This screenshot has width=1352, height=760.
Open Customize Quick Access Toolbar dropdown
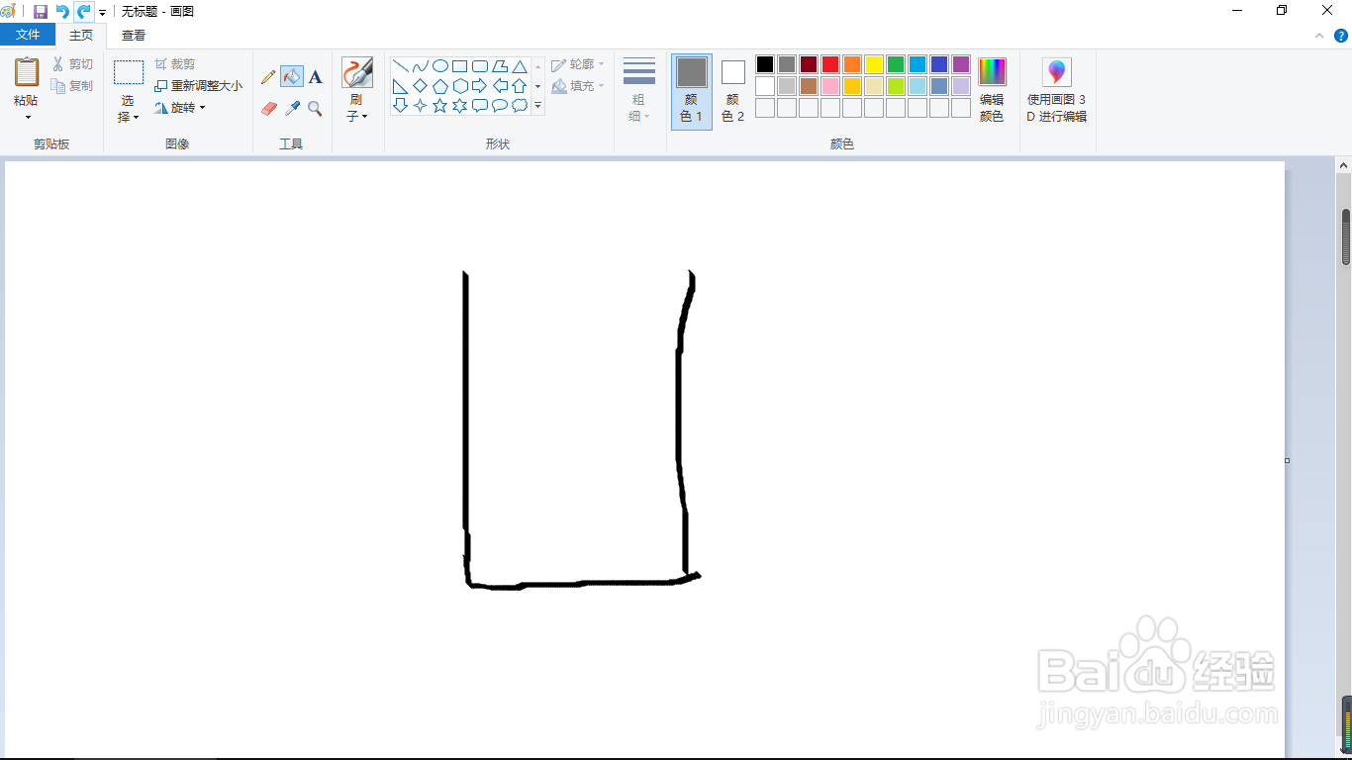click(102, 12)
